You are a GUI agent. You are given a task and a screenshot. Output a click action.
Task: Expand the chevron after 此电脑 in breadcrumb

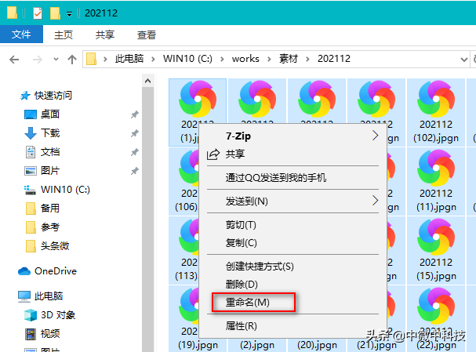click(153, 59)
